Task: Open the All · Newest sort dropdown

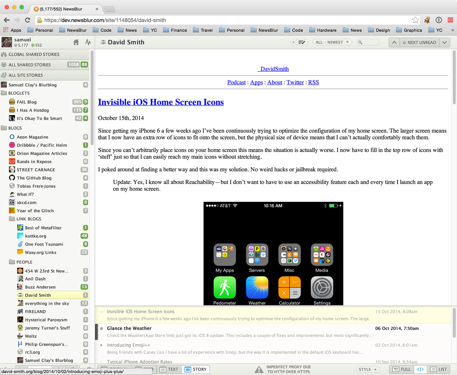Action: tap(332, 42)
